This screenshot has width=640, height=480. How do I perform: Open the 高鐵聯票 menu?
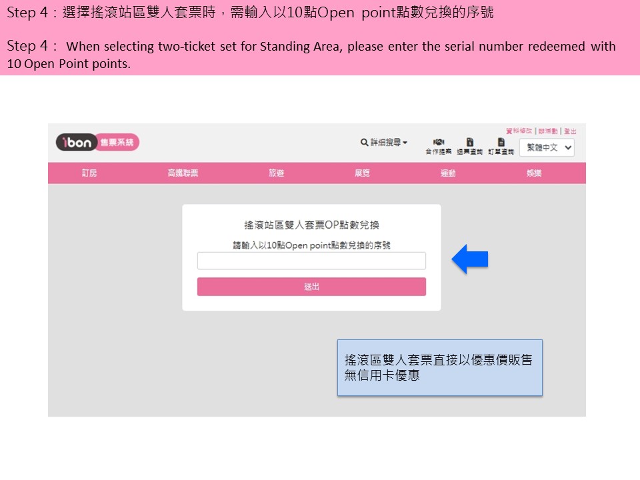pos(183,173)
